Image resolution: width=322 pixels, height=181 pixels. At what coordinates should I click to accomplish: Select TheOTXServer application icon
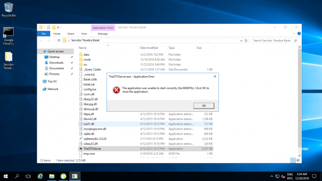pos(81,149)
